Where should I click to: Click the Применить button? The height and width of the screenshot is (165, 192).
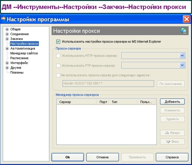point(137,157)
